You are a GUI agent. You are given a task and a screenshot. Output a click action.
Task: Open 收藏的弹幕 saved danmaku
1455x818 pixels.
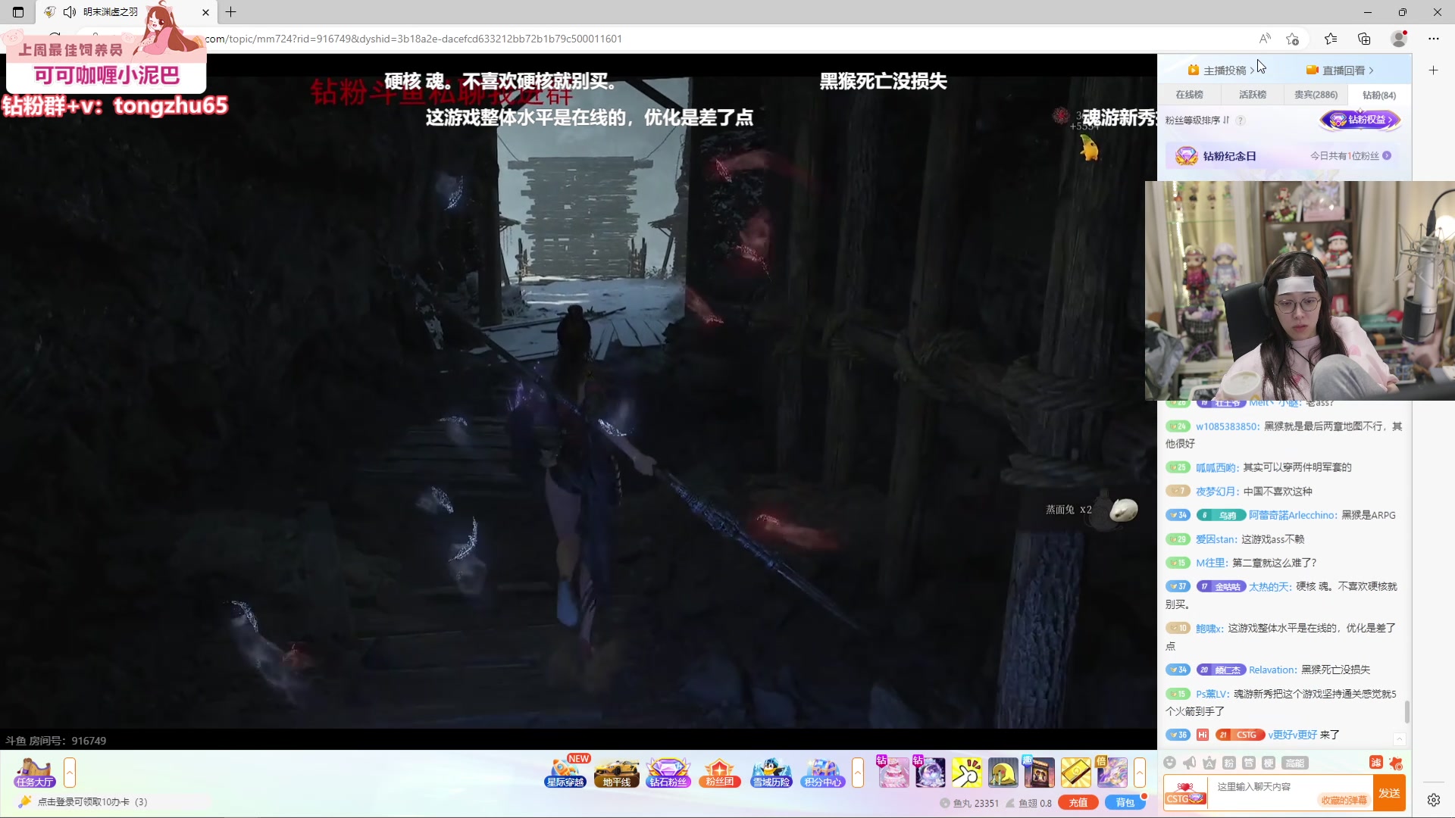1344,801
